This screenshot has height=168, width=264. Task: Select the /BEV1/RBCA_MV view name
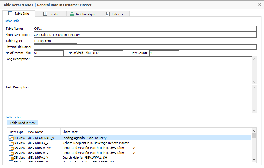[39, 148]
